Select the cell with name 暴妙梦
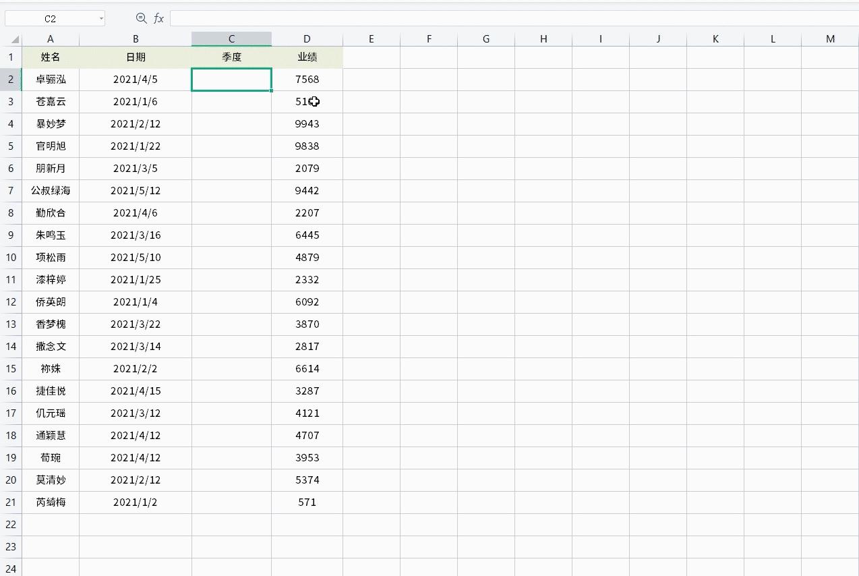Image resolution: width=859 pixels, height=576 pixels. (51, 124)
